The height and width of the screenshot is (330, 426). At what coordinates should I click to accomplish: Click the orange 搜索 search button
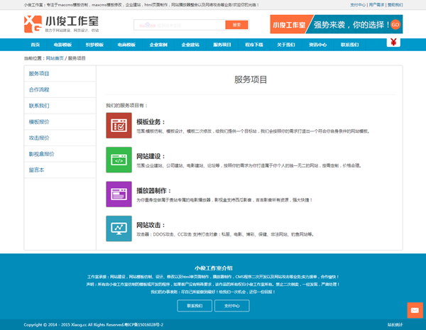point(236,25)
